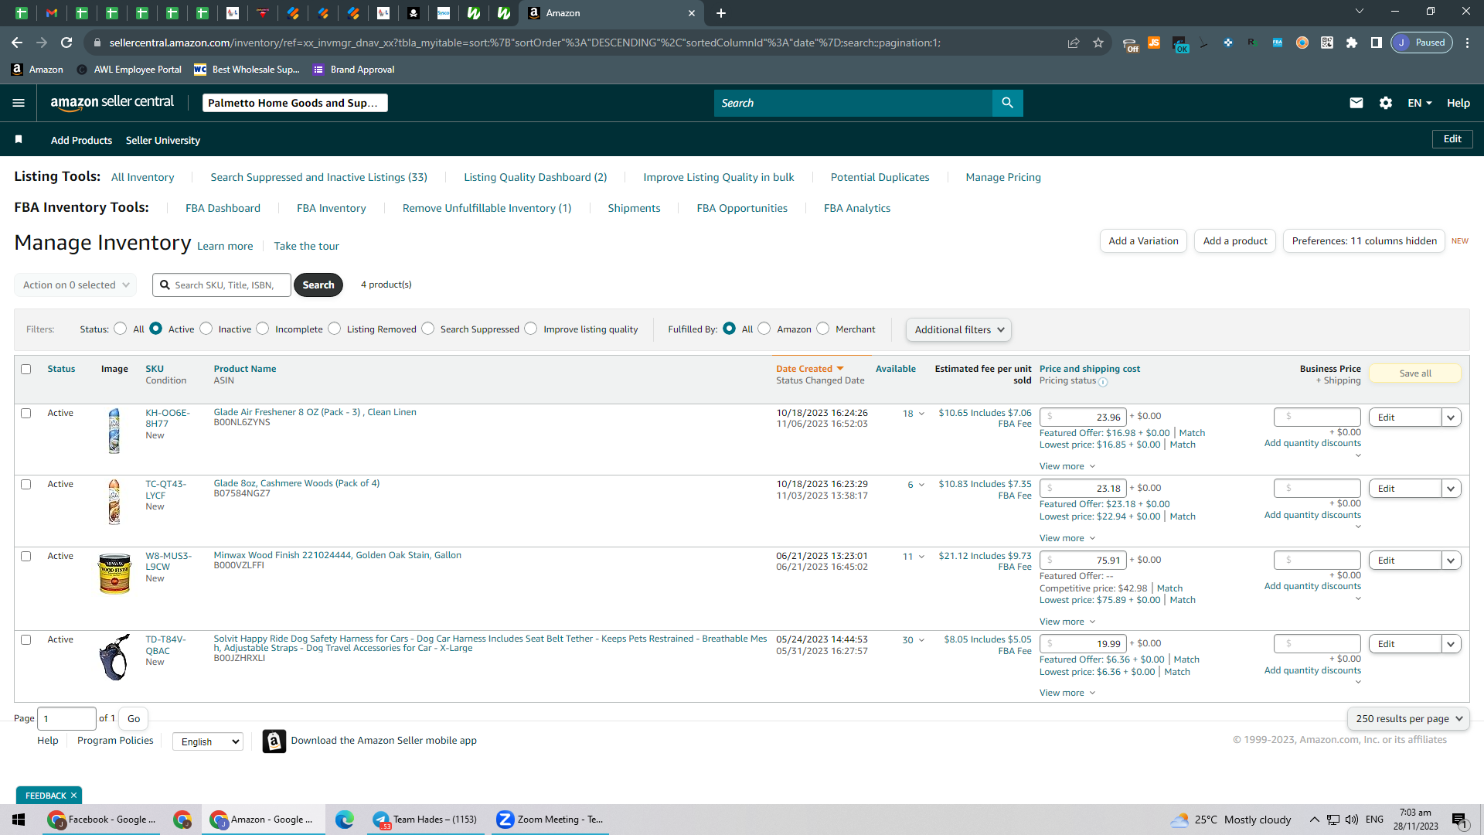Open the All Inventory listing tool
The image size is (1484, 835).
pyautogui.click(x=142, y=177)
